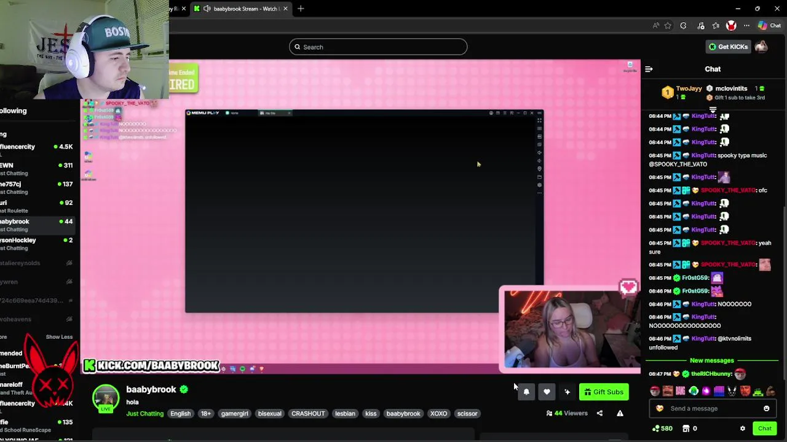Open browser settings three-dot menu

[x=746, y=26]
